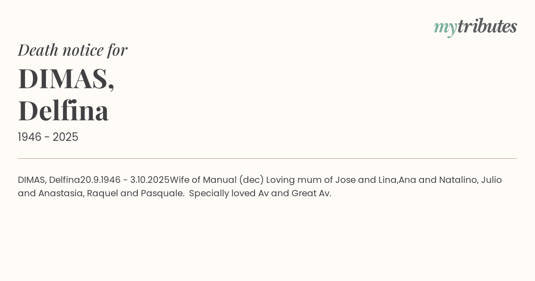This screenshot has height=281, width=535.
Task: Click the name "Julio" in the notice
Action: pos(491,180)
